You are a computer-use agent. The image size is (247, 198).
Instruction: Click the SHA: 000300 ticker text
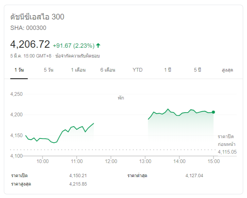coord(28,28)
